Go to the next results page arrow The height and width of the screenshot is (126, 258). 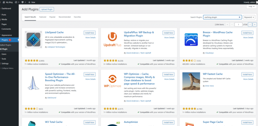click(x=250, y=24)
